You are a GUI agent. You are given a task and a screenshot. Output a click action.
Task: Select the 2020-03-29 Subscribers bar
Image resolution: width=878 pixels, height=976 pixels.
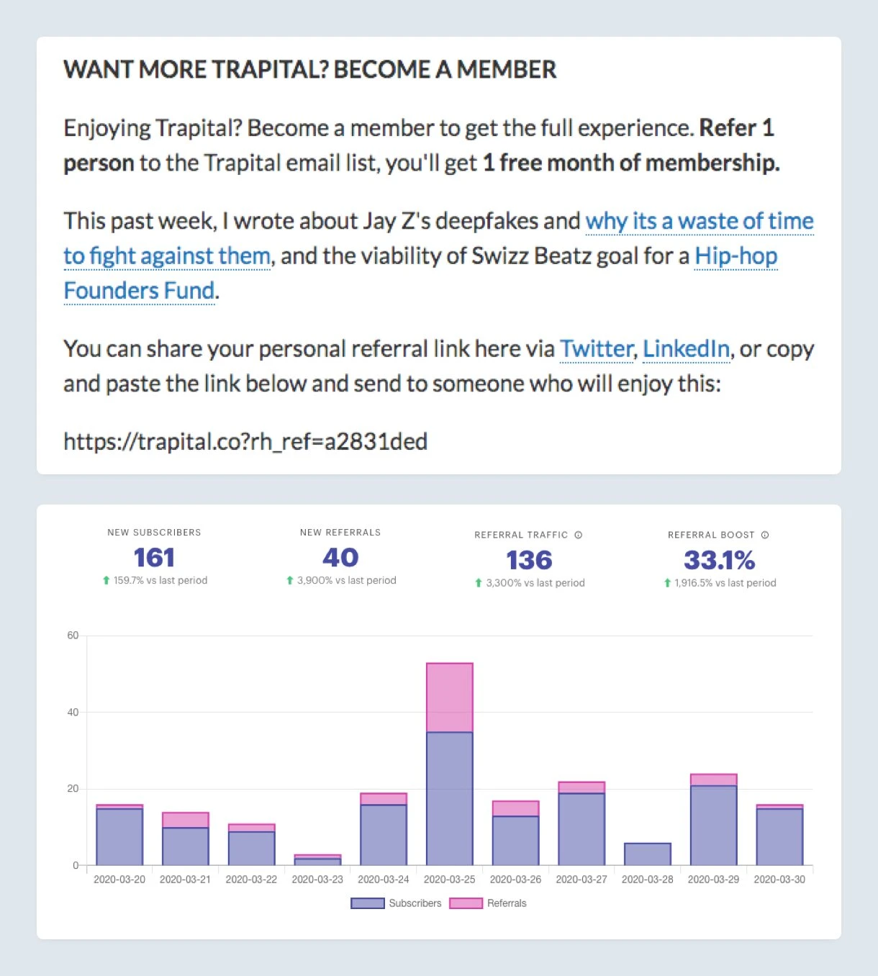[x=713, y=825]
